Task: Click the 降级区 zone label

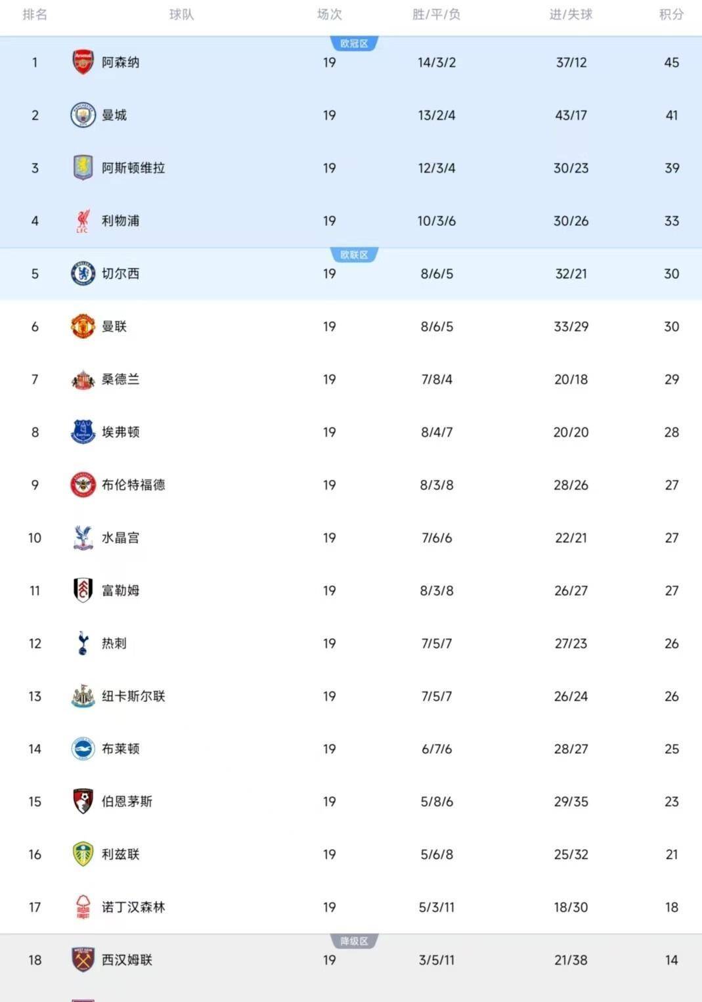Action: click(354, 942)
